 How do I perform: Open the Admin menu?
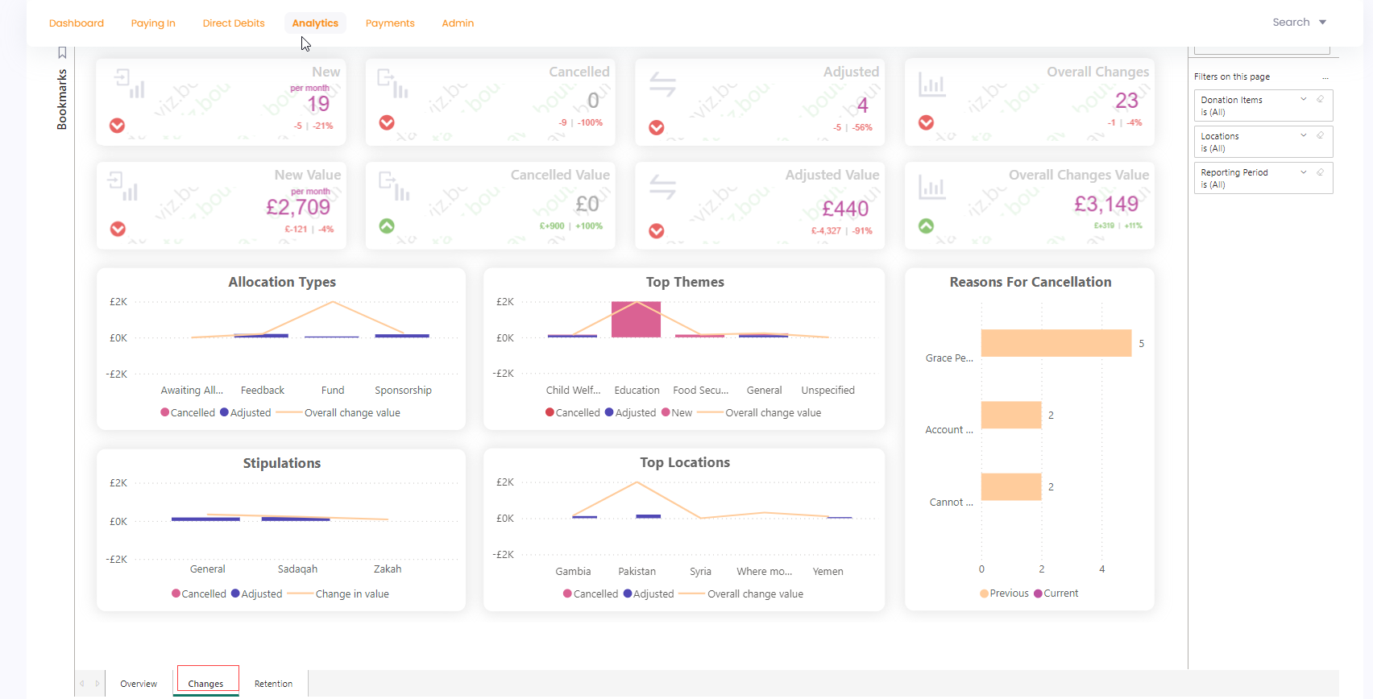pyautogui.click(x=458, y=23)
